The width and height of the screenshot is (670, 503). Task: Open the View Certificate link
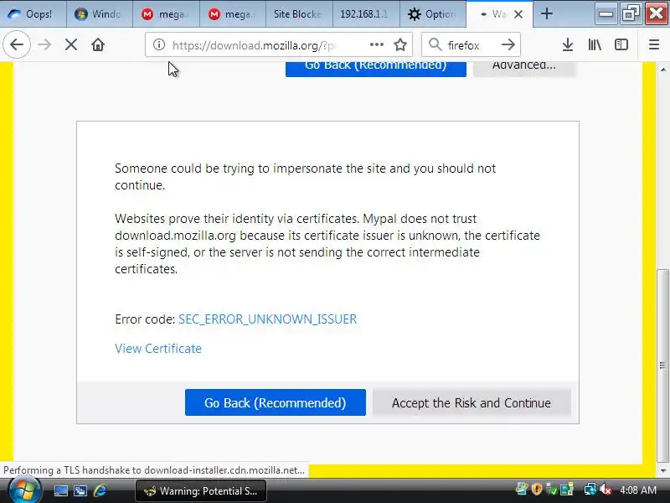tap(158, 349)
